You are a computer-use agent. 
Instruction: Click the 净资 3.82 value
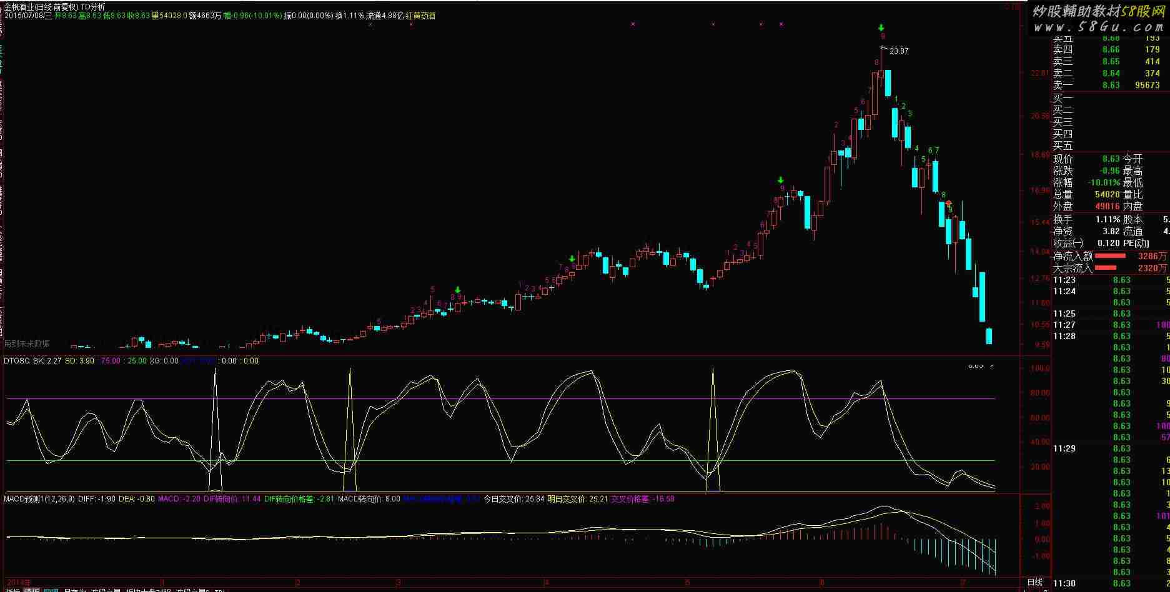click(1111, 231)
